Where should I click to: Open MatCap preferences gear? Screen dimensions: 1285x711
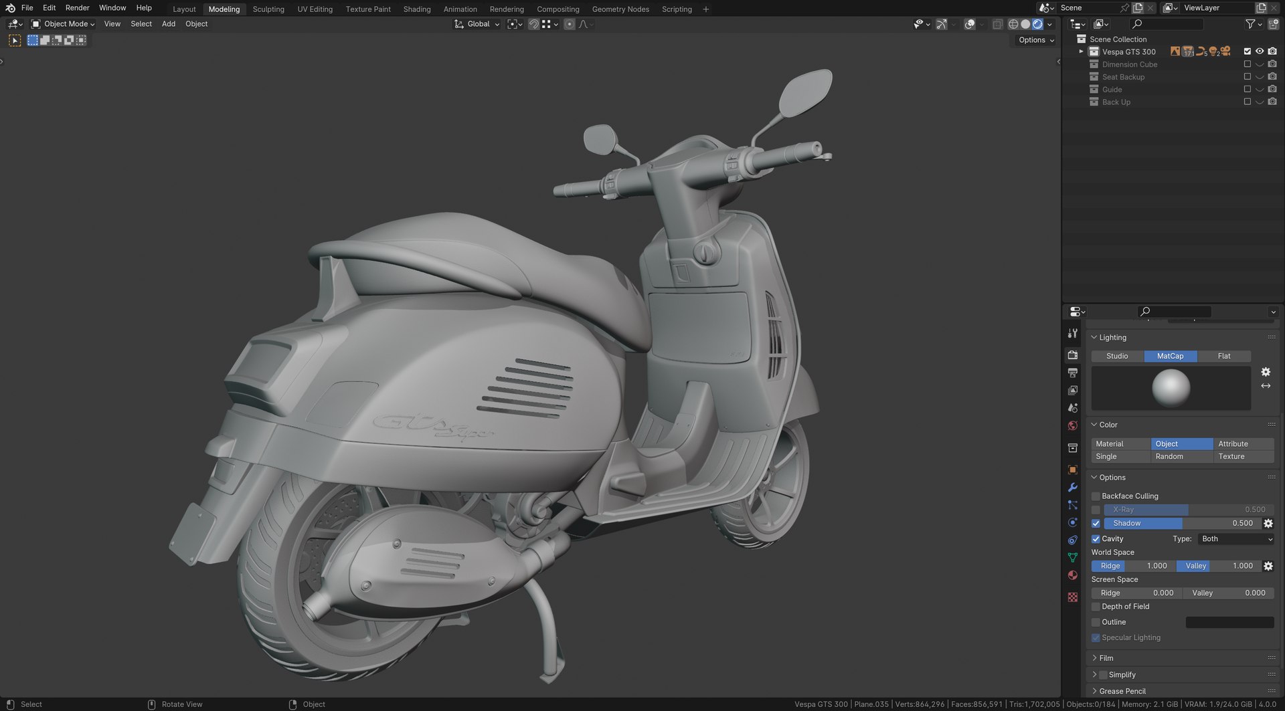[1266, 372]
